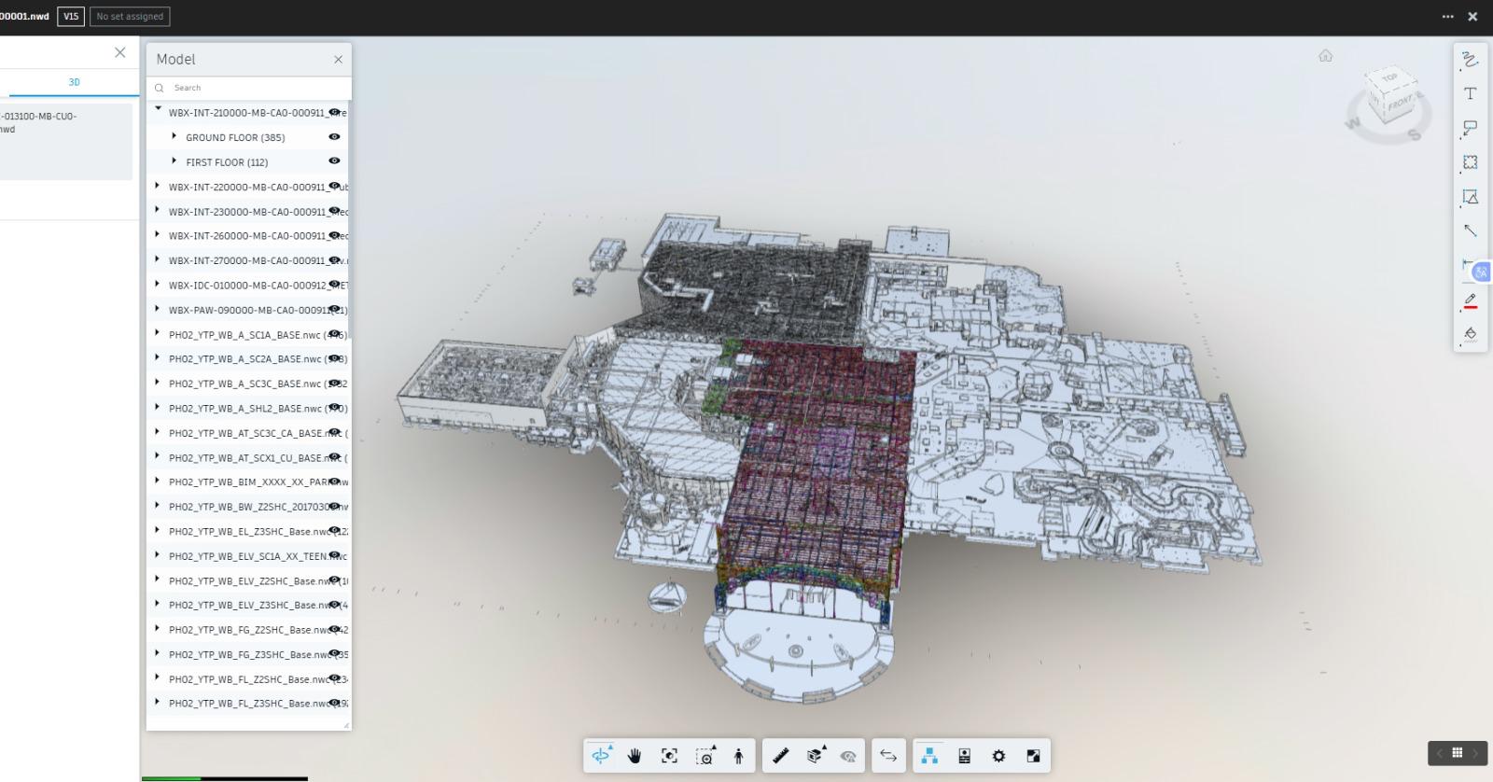Activate the Pan hand tool
1493x782 pixels.
(x=635, y=756)
